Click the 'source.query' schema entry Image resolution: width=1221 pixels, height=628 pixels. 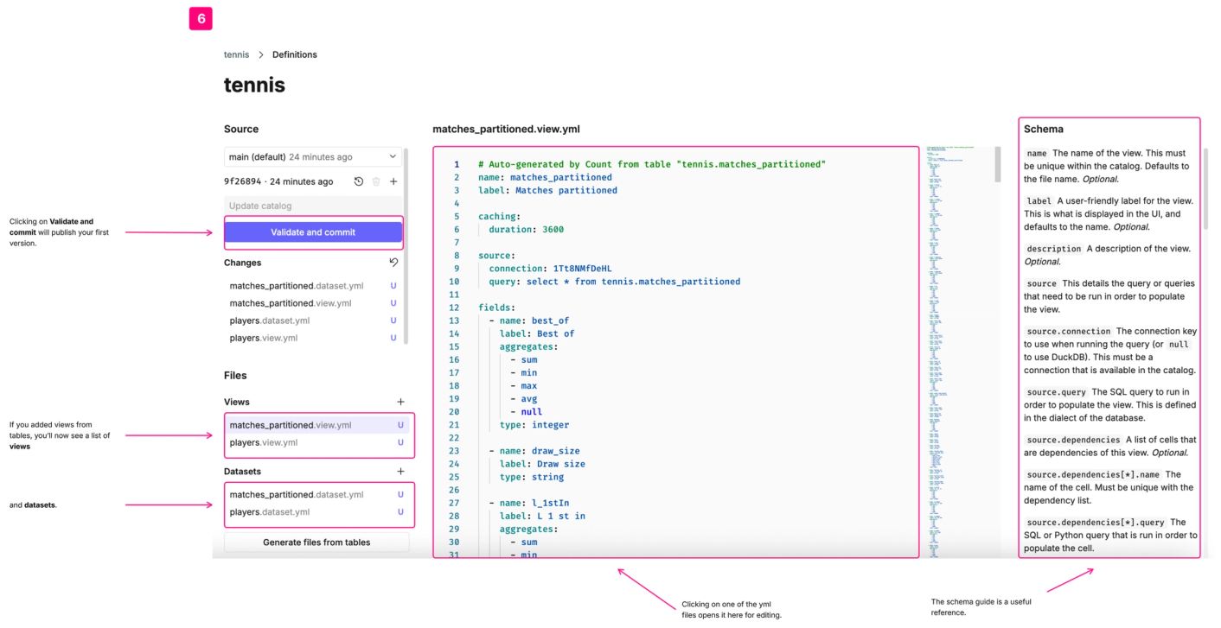[x=1110, y=405]
